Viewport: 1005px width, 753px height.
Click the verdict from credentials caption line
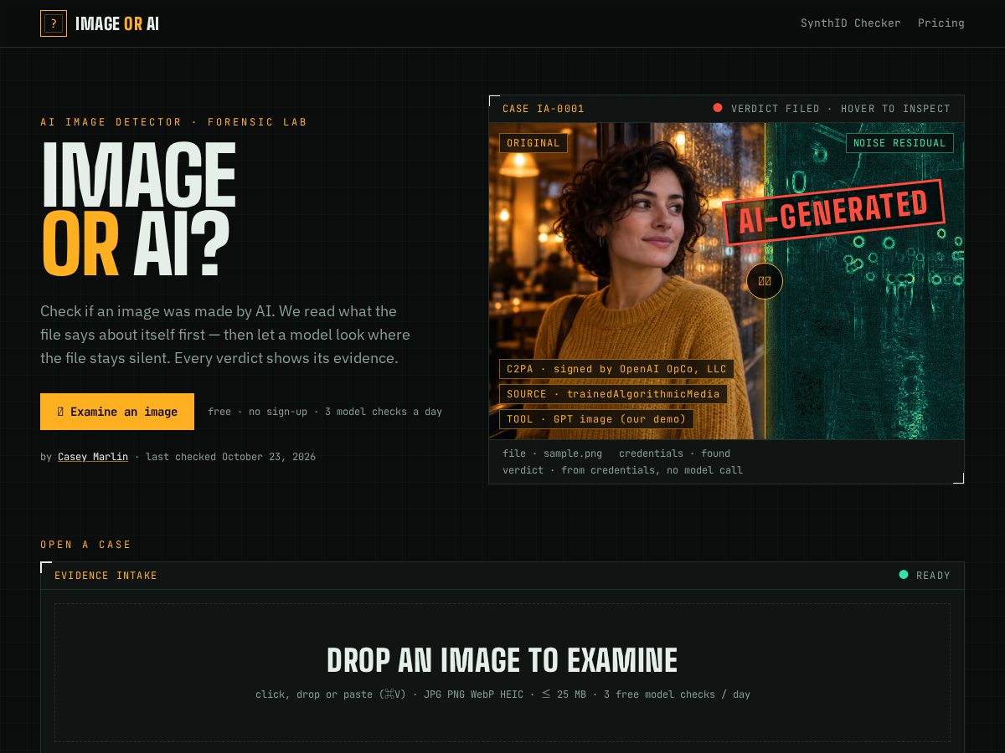pos(623,470)
